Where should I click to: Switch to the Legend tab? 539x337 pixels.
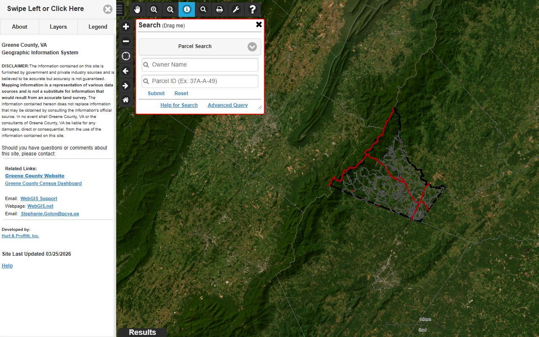98,27
